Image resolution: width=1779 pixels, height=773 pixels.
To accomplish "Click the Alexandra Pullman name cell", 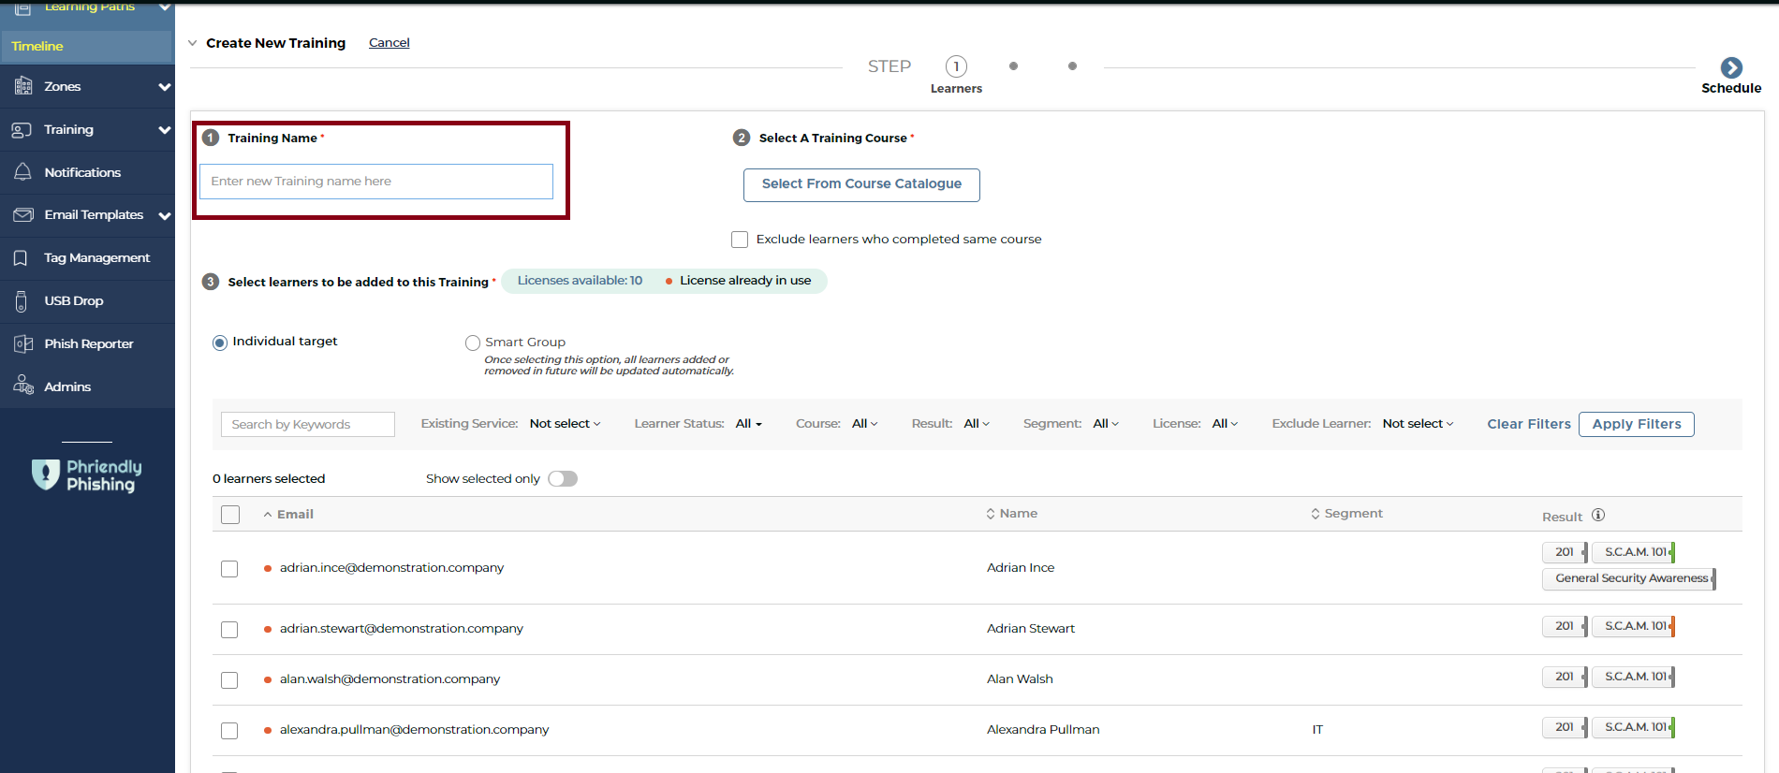I will (x=1043, y=730).
